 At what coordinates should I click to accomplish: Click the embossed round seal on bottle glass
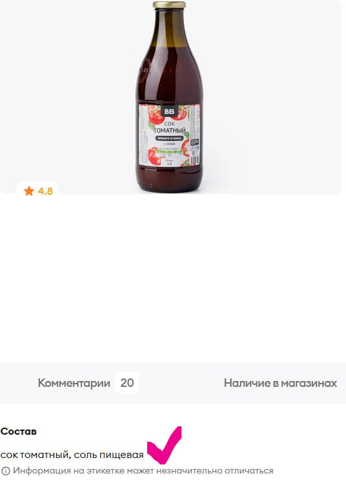point(145,71)
